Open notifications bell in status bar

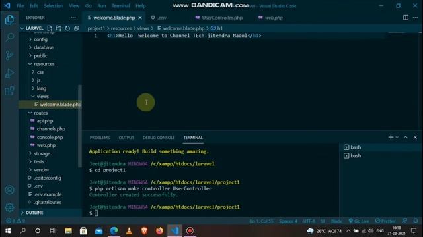(x=416, y=221)
